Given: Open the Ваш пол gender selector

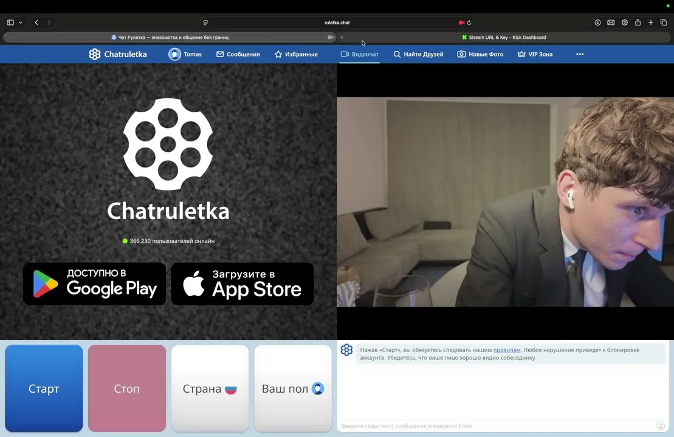Looking at the screenshot, I should 293,388.
